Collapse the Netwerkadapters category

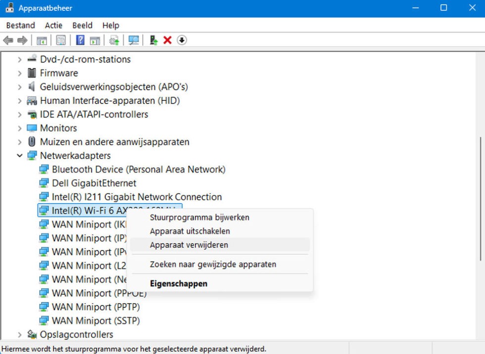pos(19,155)
